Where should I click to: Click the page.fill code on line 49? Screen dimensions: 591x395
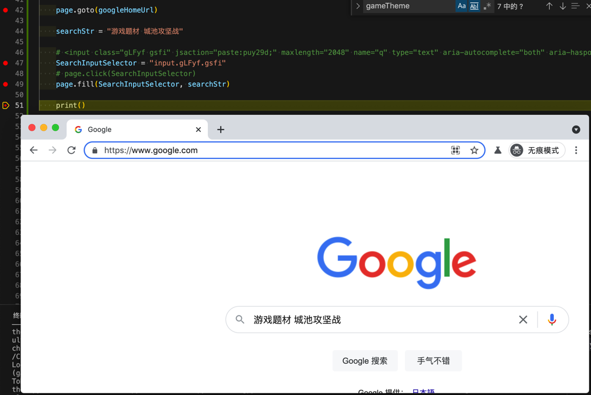(x=143, y=84)
